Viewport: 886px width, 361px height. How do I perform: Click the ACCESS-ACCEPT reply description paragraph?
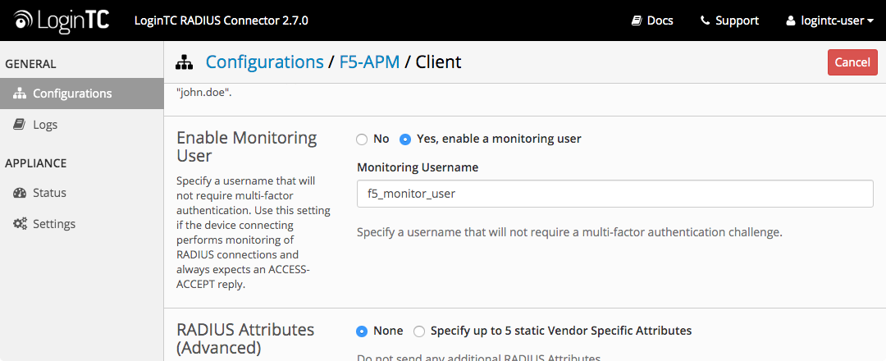(x=253, y=233)
